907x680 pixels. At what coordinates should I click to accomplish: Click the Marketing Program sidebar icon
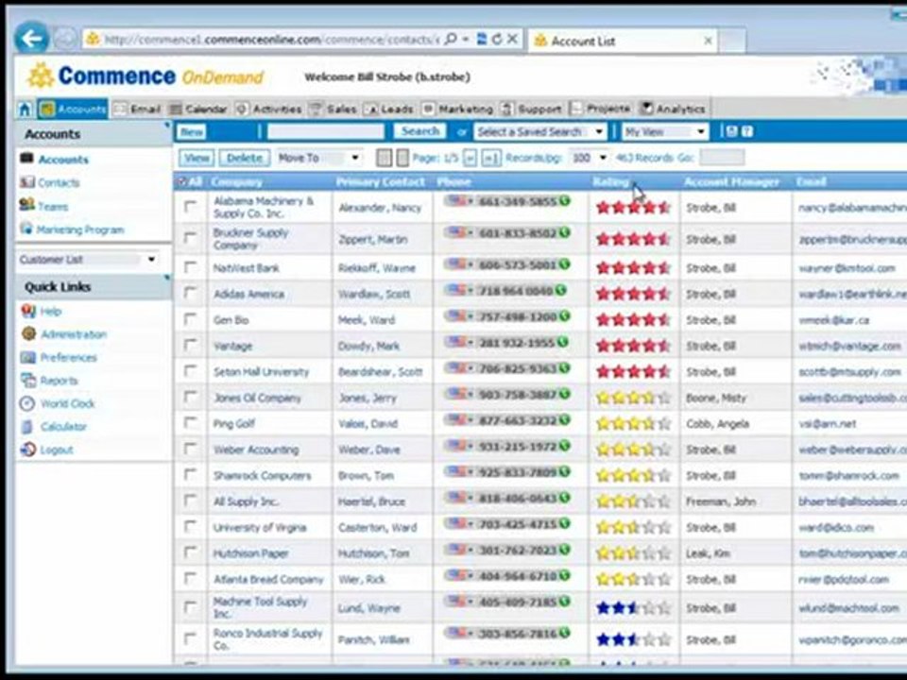pyautogui.click(x=26, y=229)
